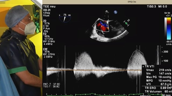The height and width of the screenshot is (96, 172).
Task: Click the WF 519Hz wall filter value
Action: [49, 42]
